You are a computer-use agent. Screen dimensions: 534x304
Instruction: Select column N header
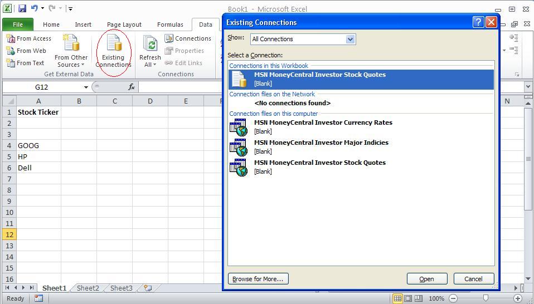click(507, 101)
